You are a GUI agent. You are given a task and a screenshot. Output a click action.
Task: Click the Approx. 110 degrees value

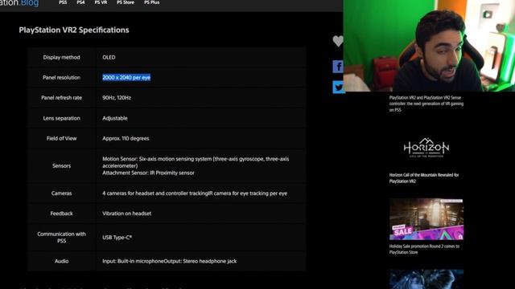126,139
